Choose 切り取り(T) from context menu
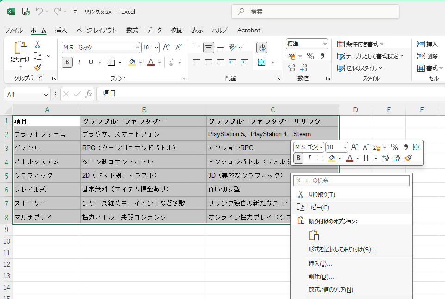This screenshot has width=445, height=299. click(352, 195)
